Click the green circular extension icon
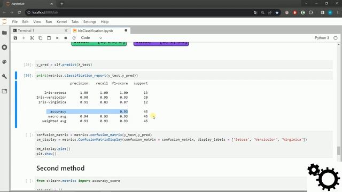342x192 pixels. tap(303, 13)
